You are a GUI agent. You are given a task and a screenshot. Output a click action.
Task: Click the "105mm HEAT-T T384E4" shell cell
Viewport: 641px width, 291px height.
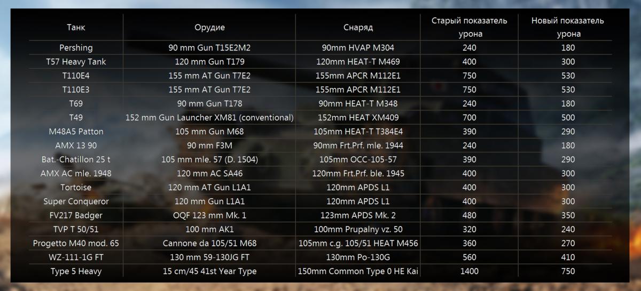point(358,131)
